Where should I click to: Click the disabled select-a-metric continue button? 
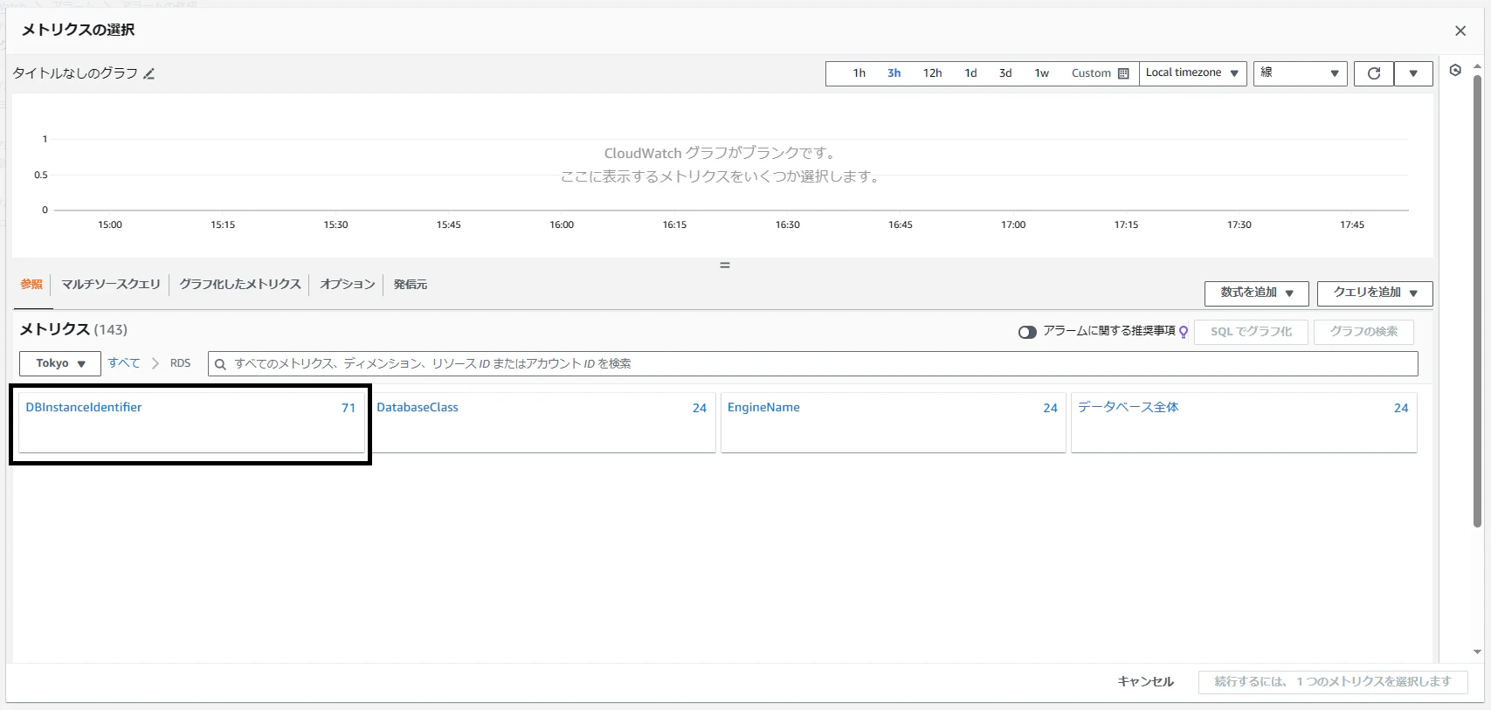pyautogui.click(x=1333, y=682)
